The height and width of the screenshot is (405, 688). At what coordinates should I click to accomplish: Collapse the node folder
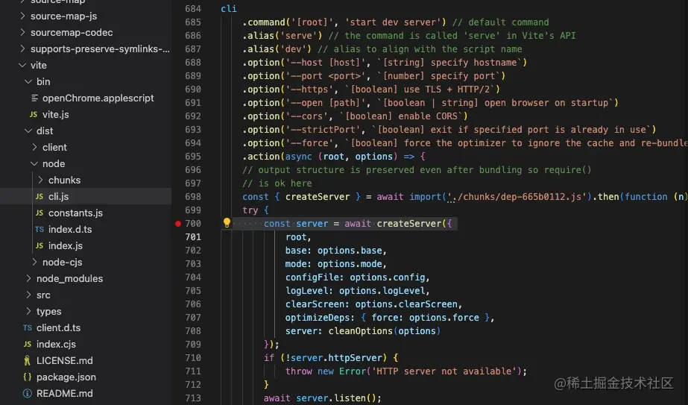pyautogui.click(x=35, y=164)
